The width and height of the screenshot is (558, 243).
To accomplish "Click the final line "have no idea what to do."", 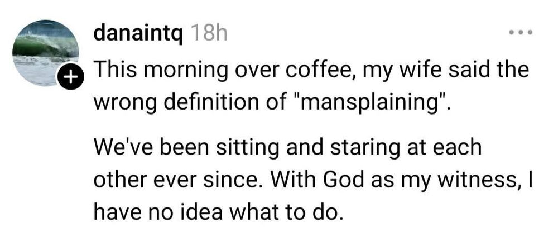I will 216,212.
